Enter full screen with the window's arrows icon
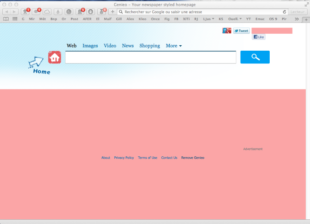The width and height of the screenshot is (310, 224). click(307, 5)
